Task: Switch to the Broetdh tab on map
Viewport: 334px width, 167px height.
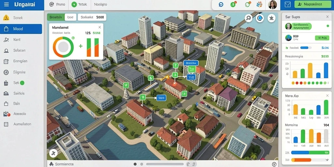Action: point(55,17)
